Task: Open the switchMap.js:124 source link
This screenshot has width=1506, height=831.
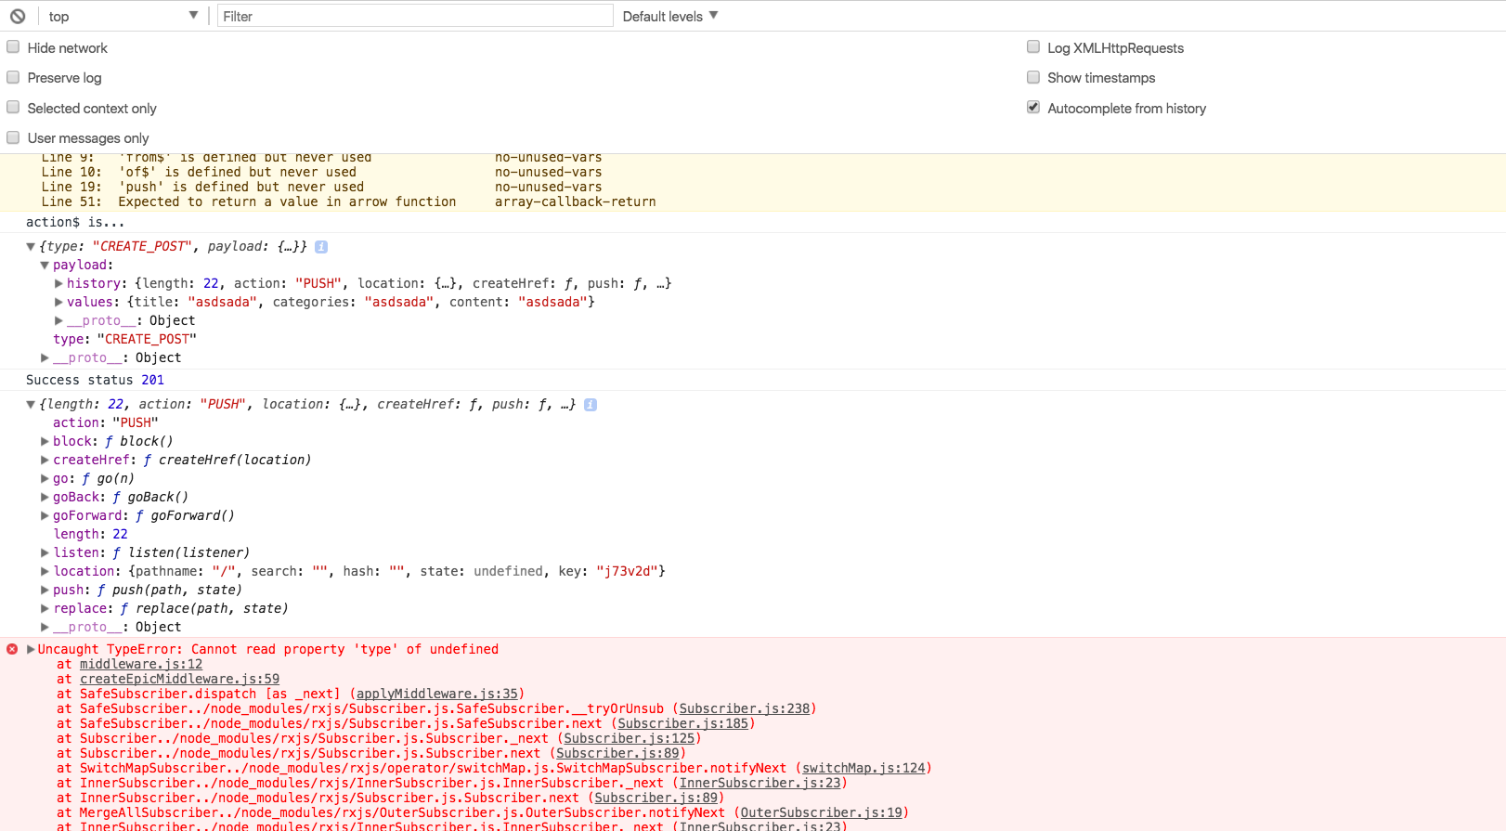Action: tap(864, 768)
